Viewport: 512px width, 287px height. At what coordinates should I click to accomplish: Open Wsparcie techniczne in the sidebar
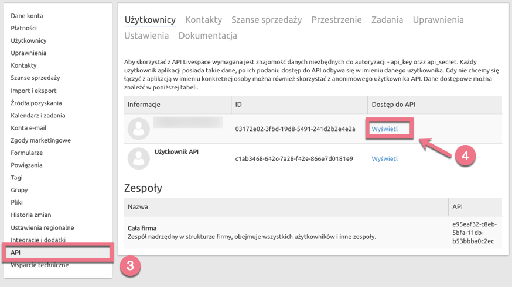[x=39, y=265]
